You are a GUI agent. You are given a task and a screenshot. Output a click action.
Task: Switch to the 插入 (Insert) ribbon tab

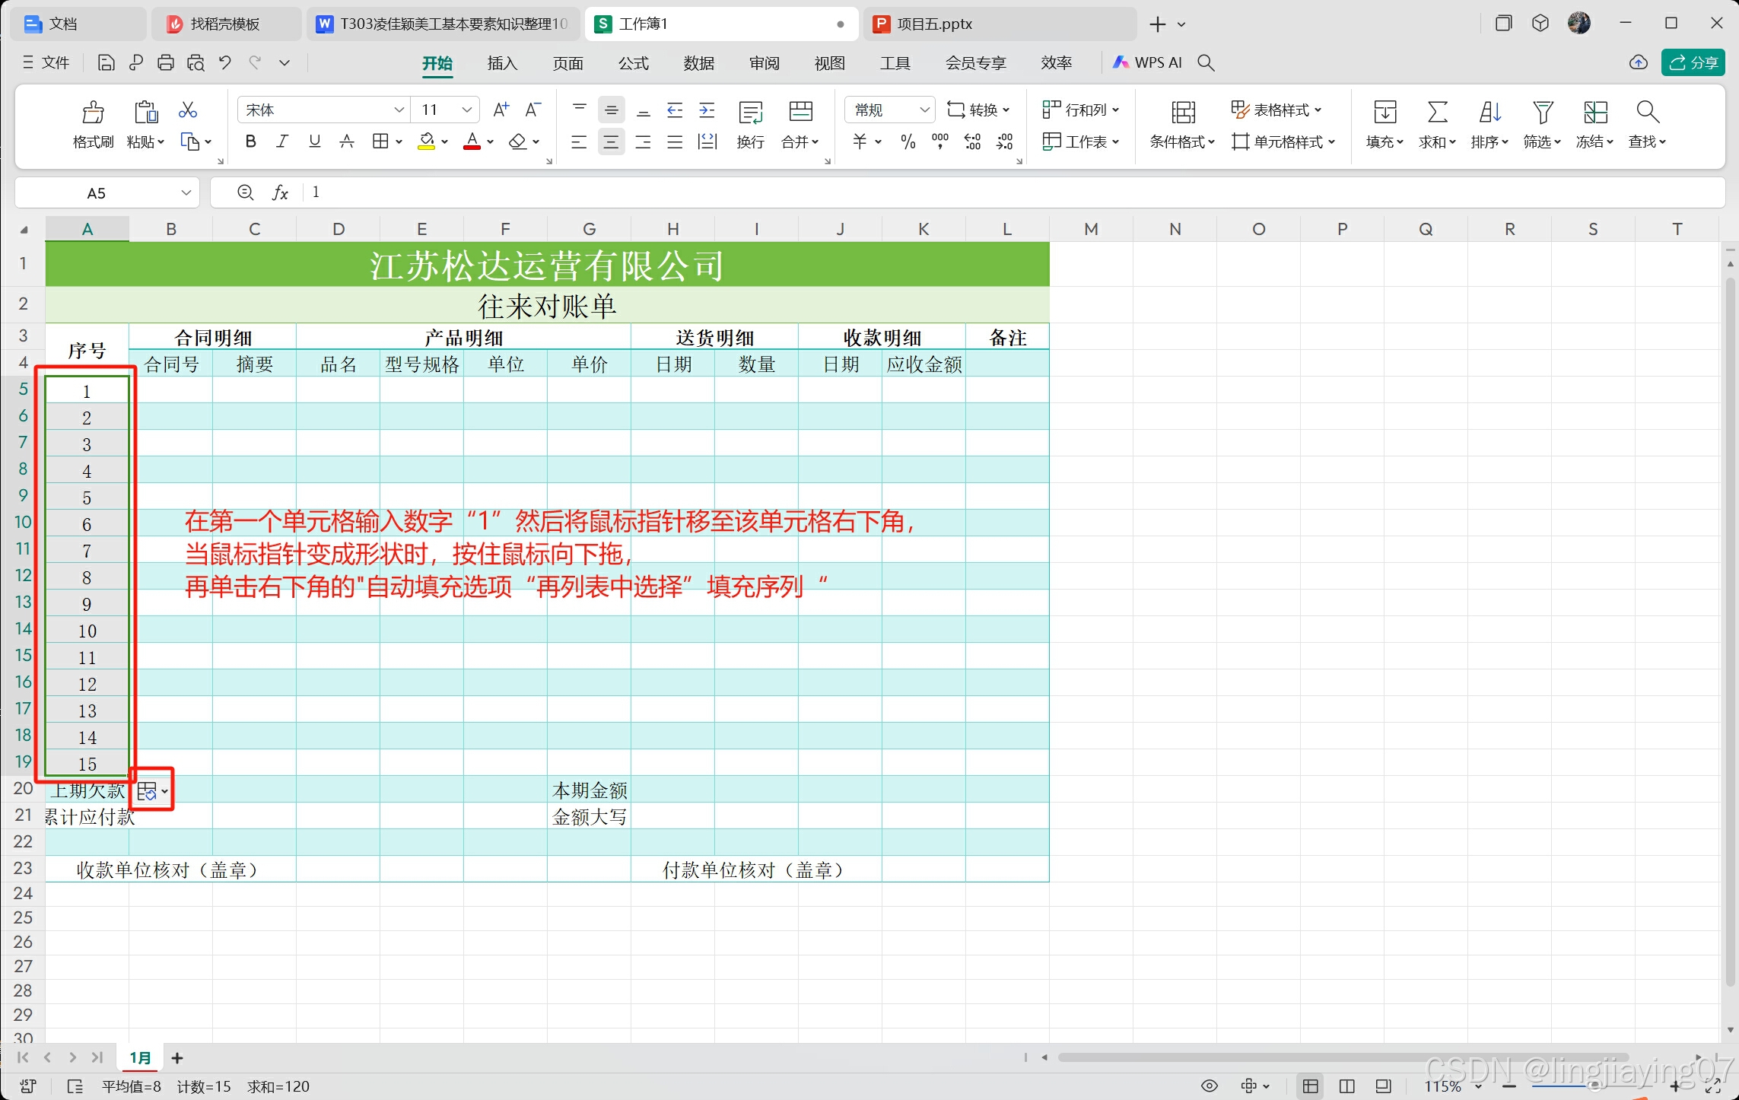(502, 63)
